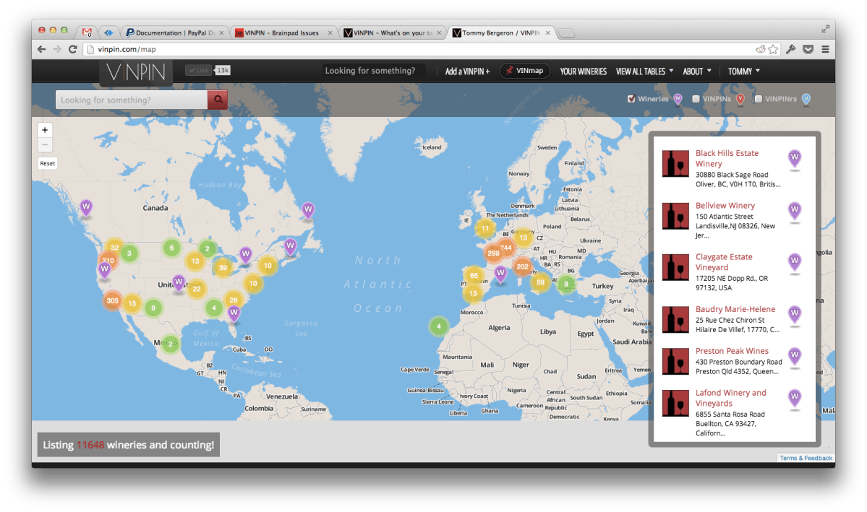Switch to VINPIN Brainpad Issues tab

282,32
